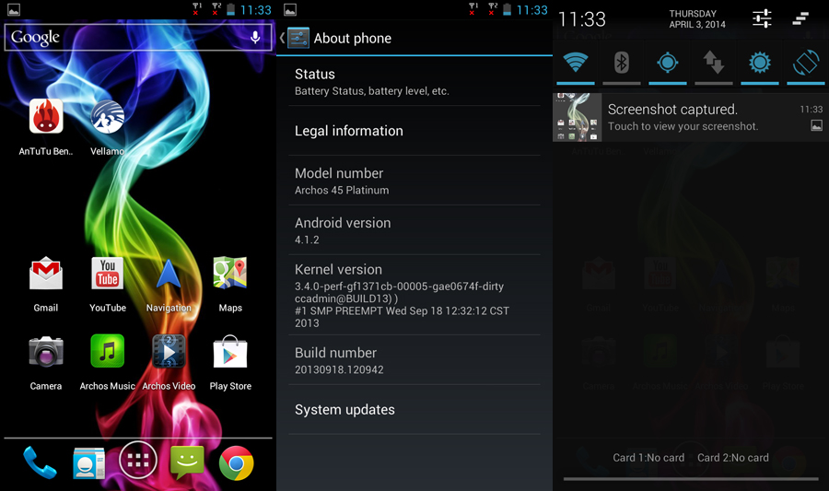Clear all notifications
The height and width of the screenshot is (491, 829).
click(801, 18)
